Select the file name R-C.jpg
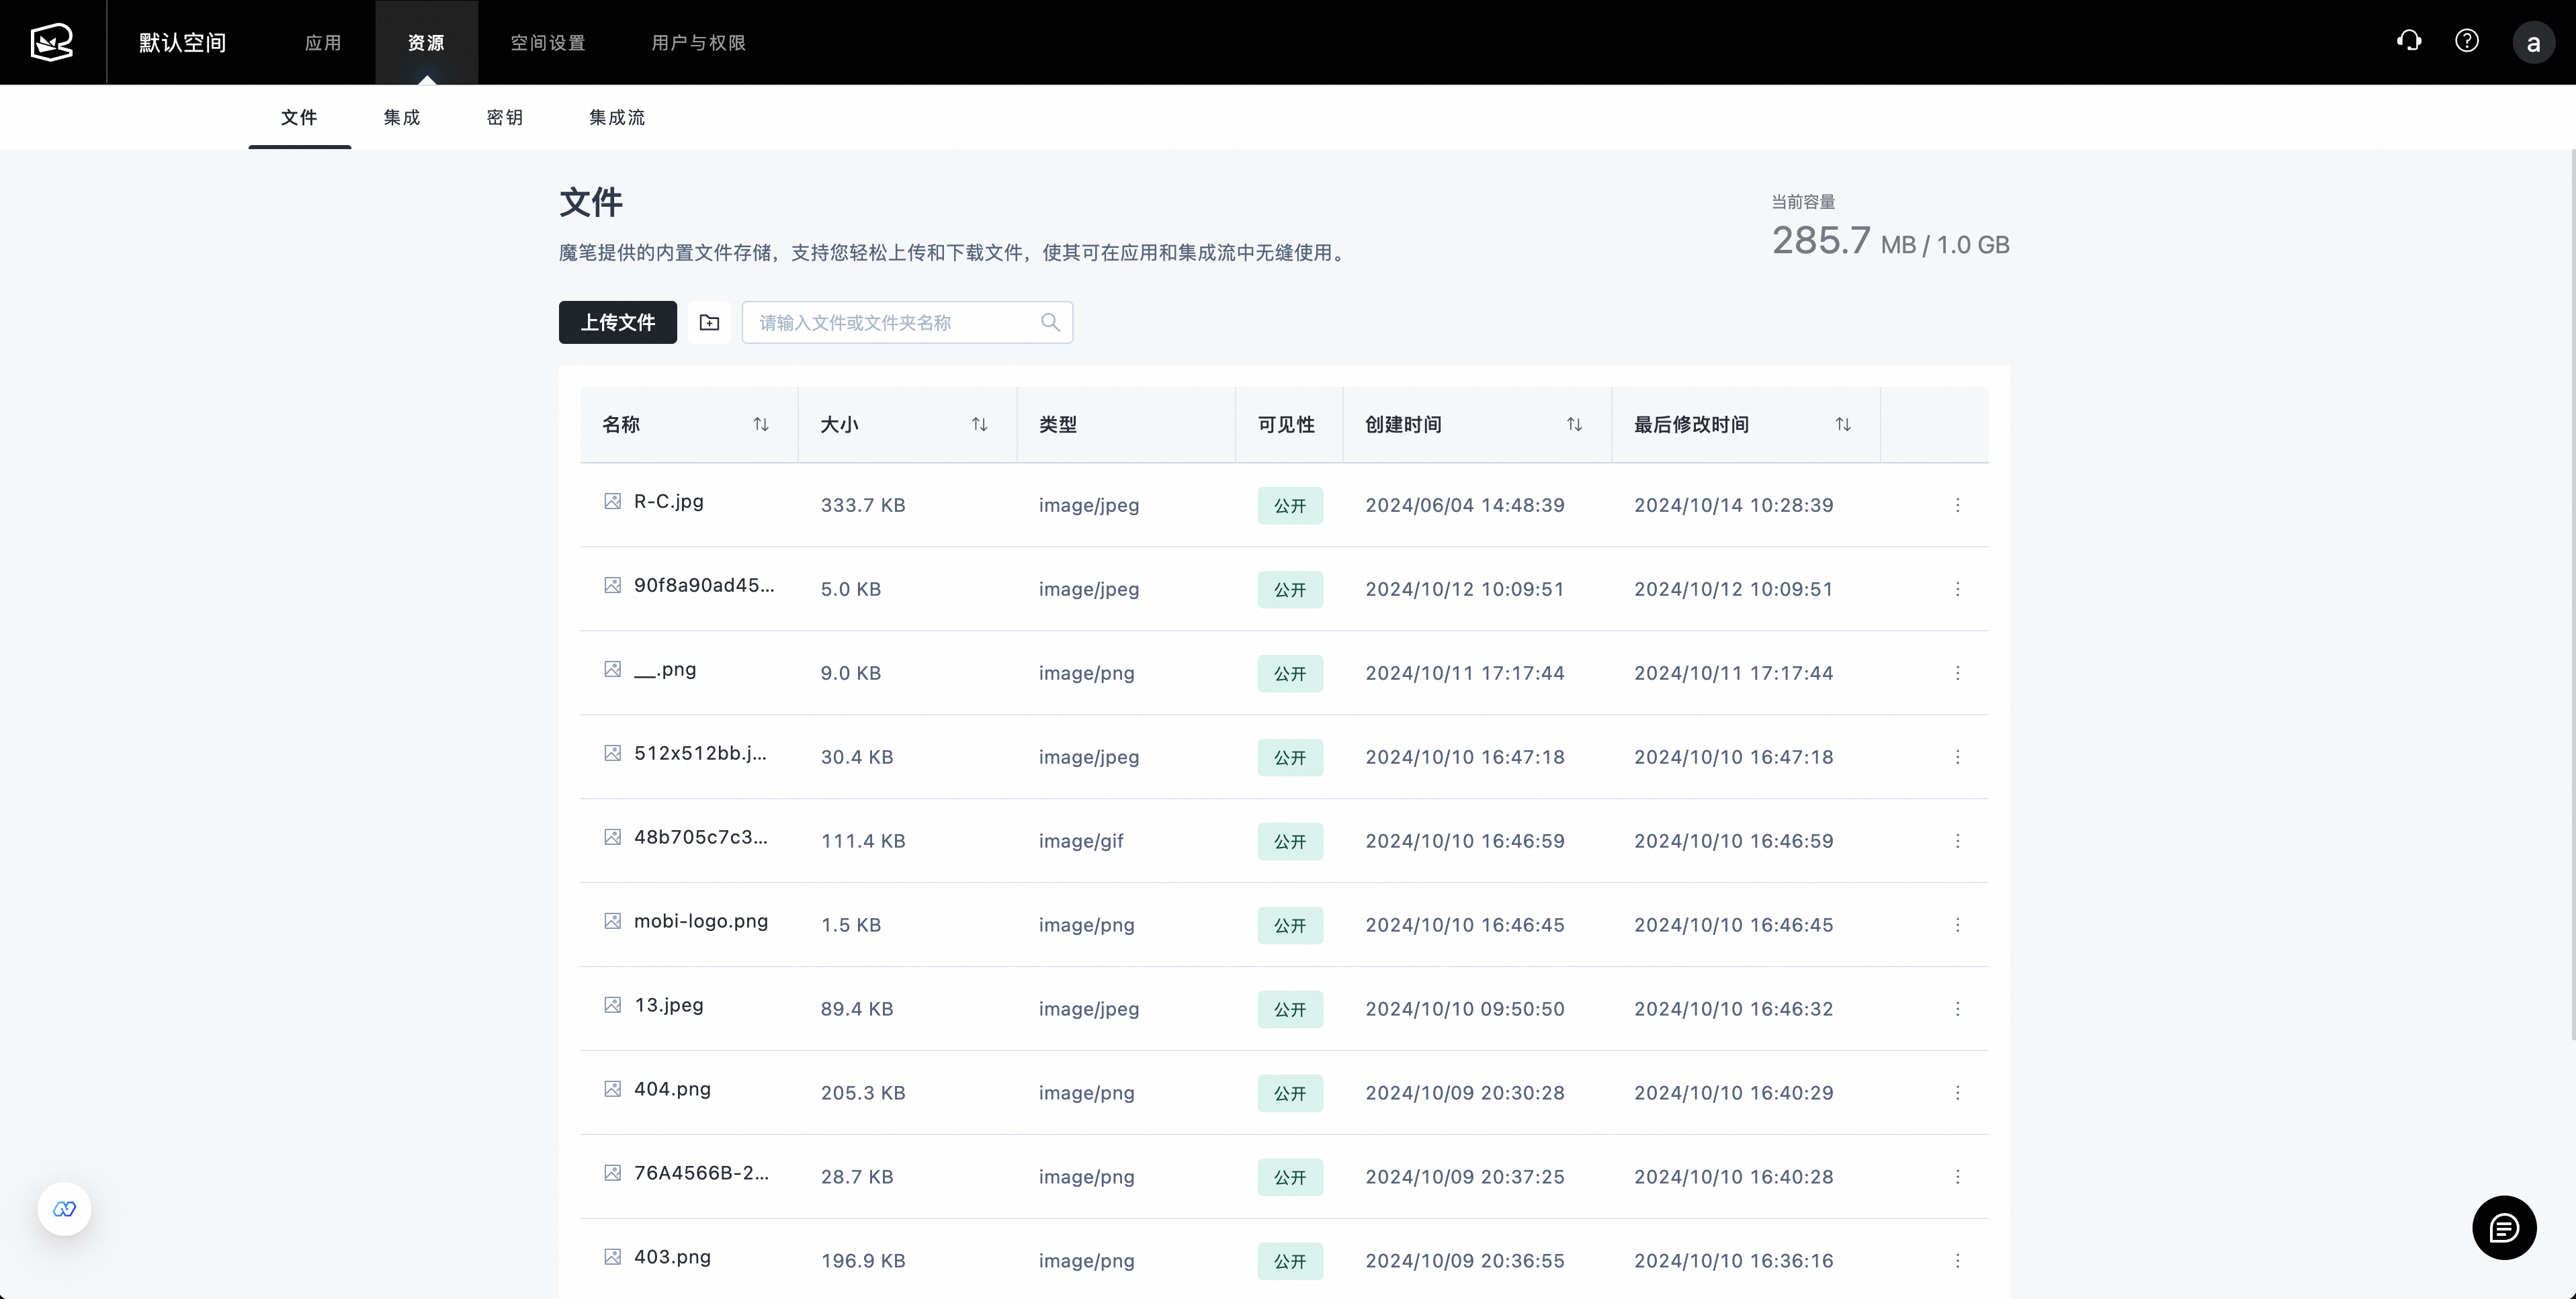This screenshot has width=2576, height=1299. coord(669,501)
